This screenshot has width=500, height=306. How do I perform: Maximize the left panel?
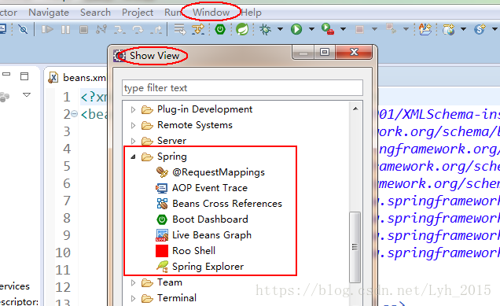[24, 76]
